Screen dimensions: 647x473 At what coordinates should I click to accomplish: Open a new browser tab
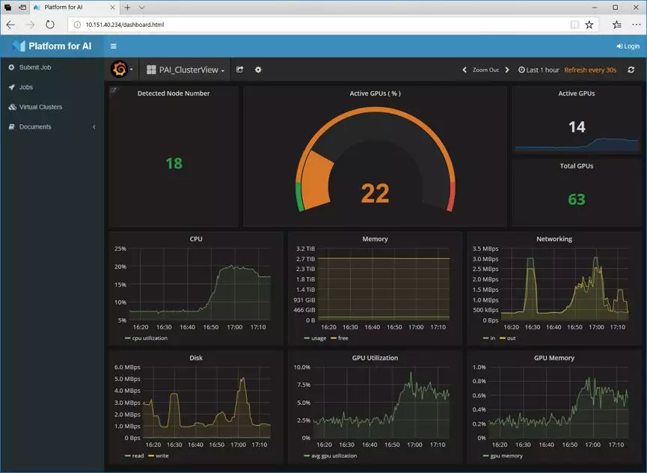pos(128,7)
